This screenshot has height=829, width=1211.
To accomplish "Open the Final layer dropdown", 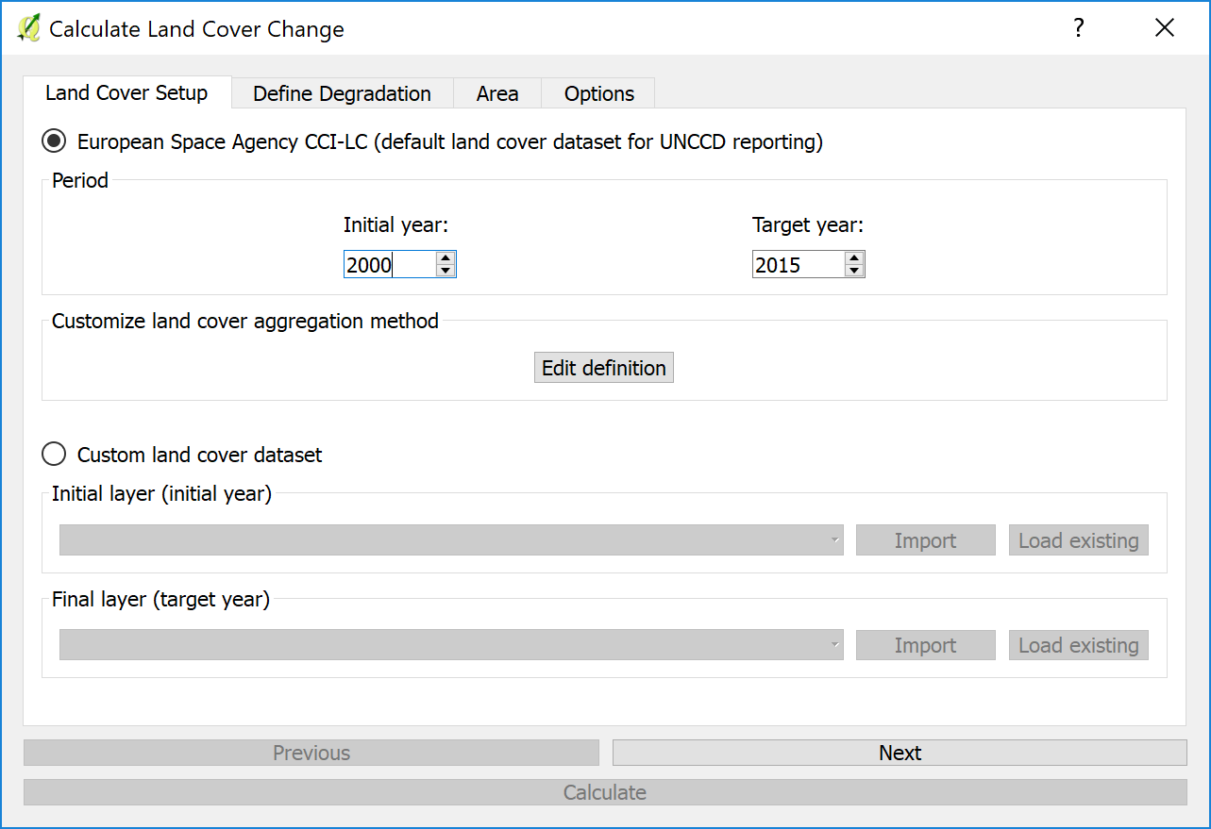I will 451,645.
